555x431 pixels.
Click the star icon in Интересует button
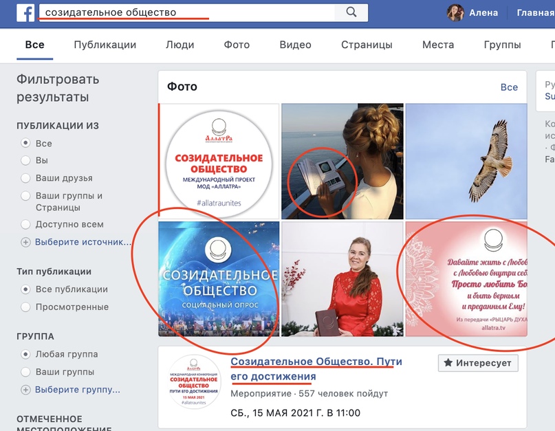448,363
